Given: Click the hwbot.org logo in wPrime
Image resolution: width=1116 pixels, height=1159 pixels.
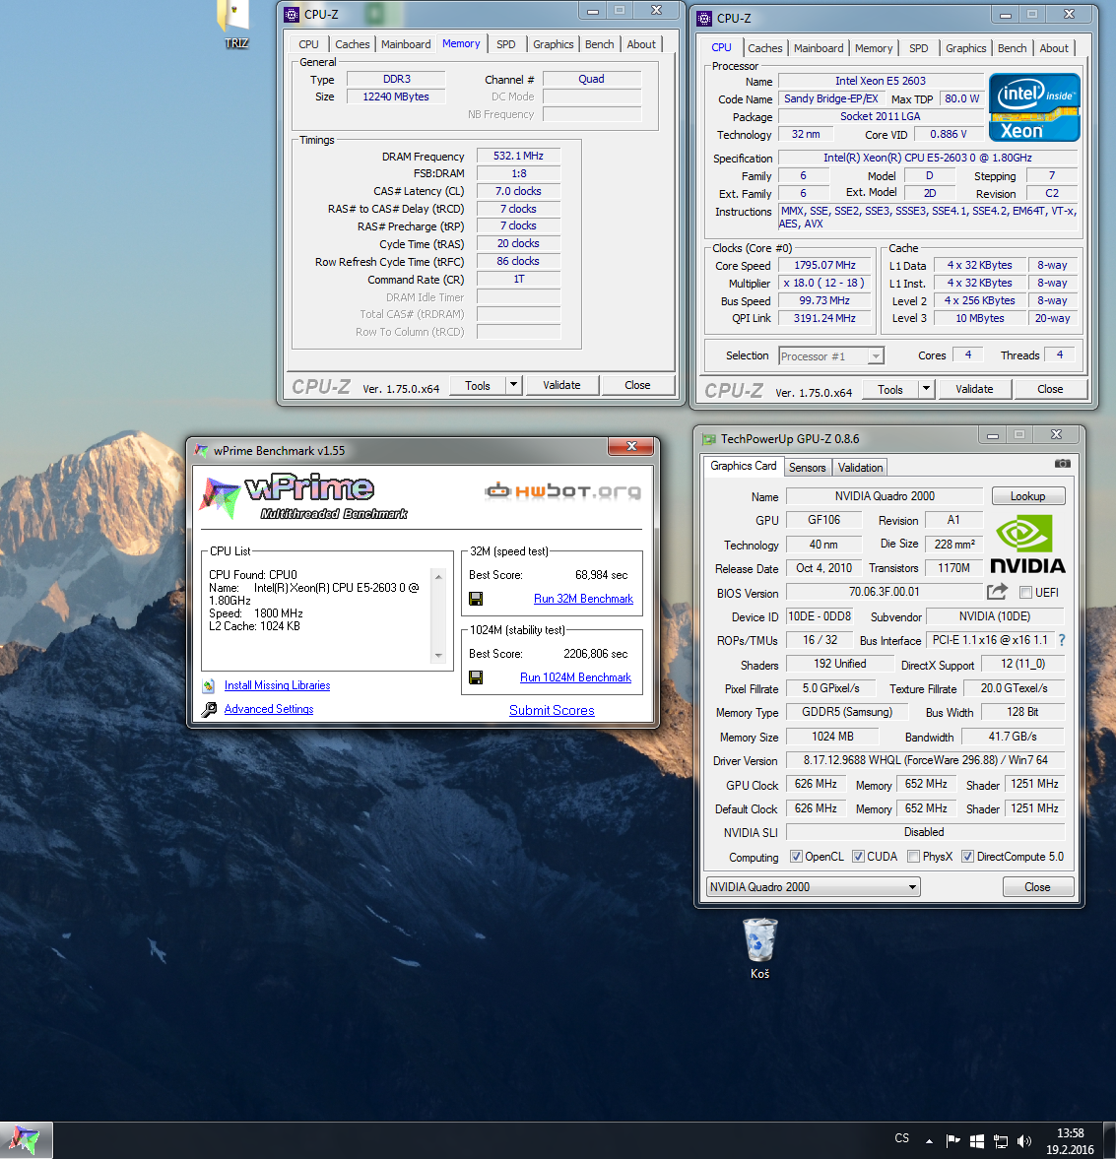Looking at the screenshot, I should point(562,490).
